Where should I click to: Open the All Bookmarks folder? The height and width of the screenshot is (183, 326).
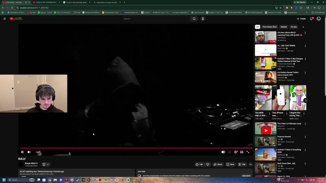(318, 12)
